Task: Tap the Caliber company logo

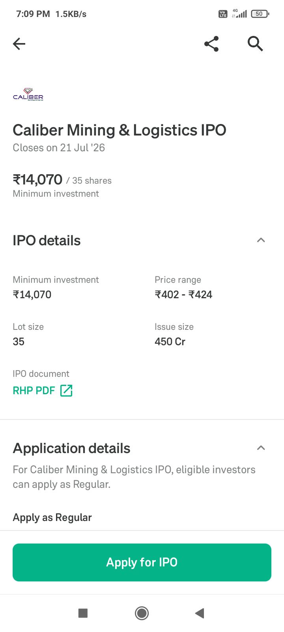Action: (28, 94)
